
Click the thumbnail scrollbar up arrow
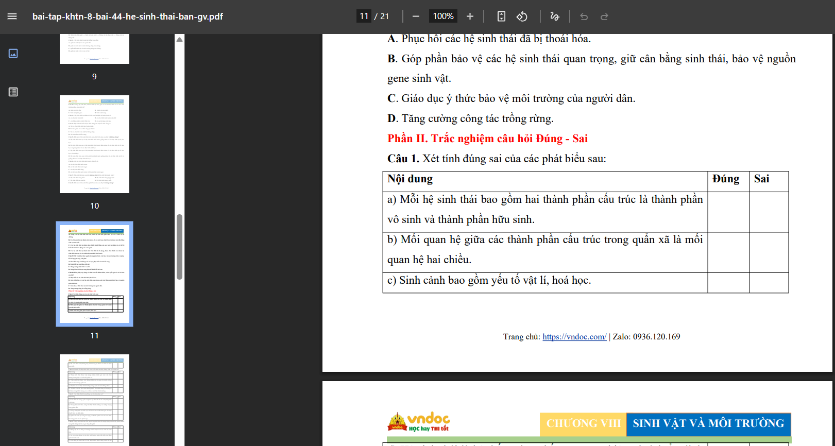[180, 40]
